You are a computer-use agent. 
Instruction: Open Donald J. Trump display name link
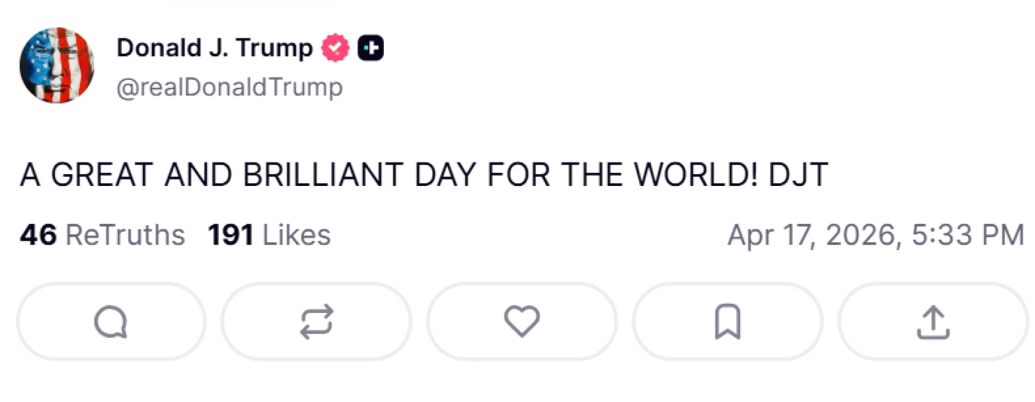tap(215, 48)
